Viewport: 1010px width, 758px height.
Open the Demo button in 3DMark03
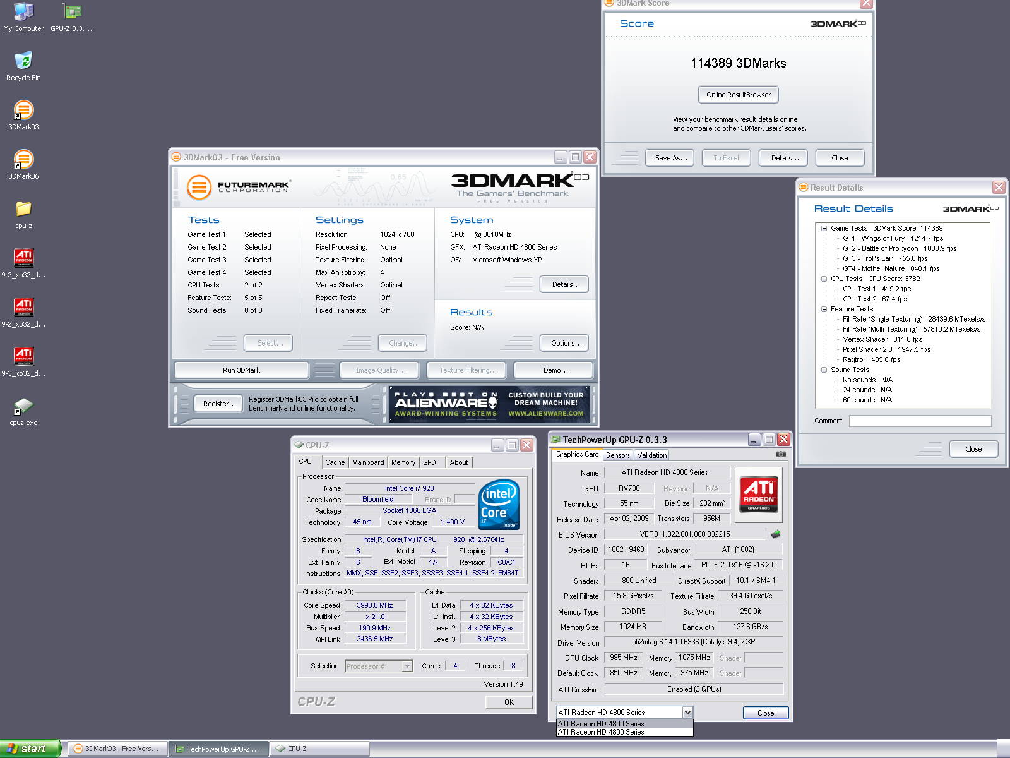555,370
